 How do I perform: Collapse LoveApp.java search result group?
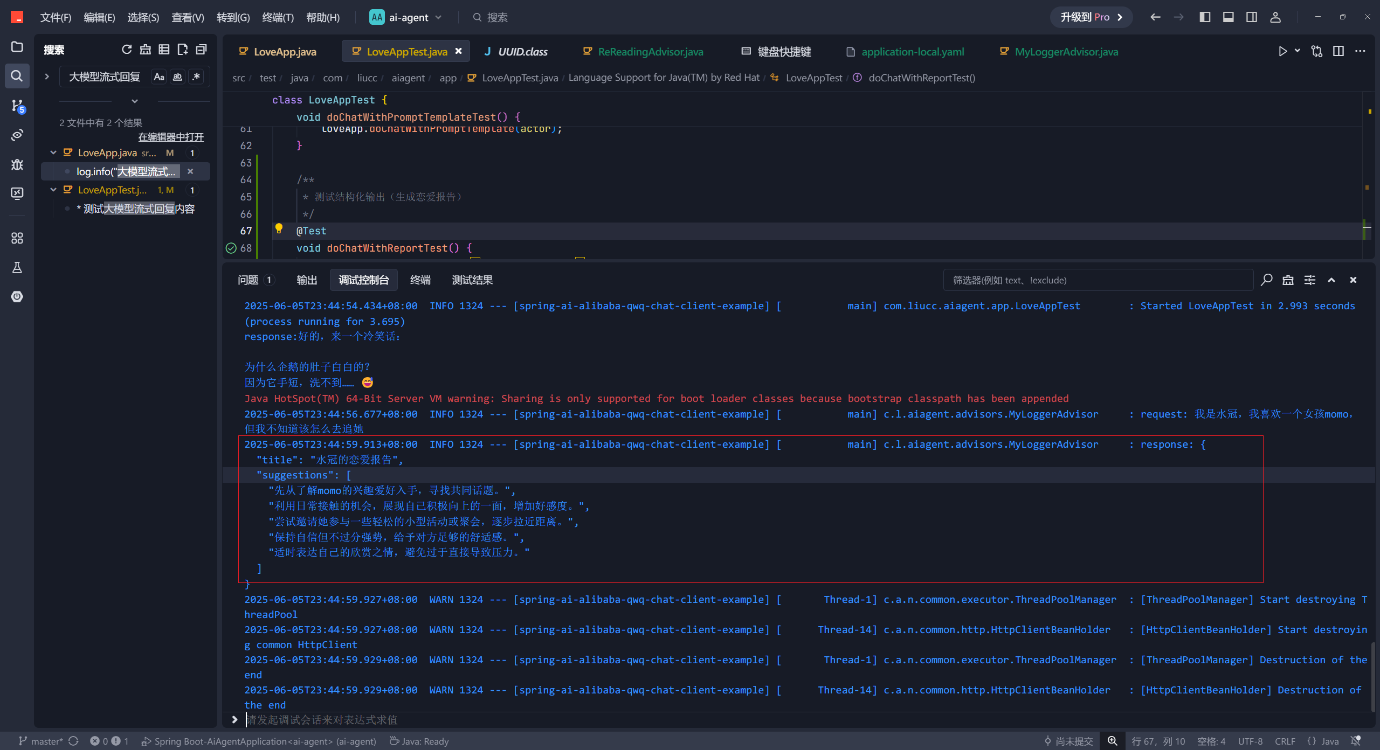(x=53, y=153)
